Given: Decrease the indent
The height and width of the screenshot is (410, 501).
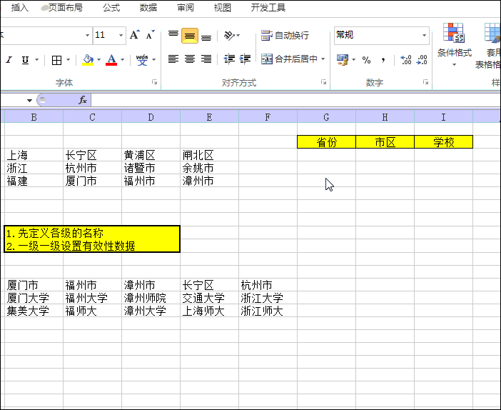Looking at the screenshot, I should (x=229, y=59).
